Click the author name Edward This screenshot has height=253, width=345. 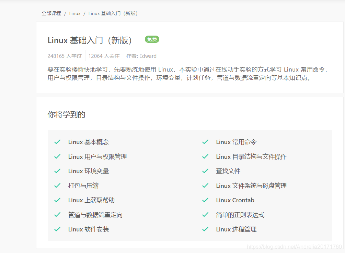[148, 56]
